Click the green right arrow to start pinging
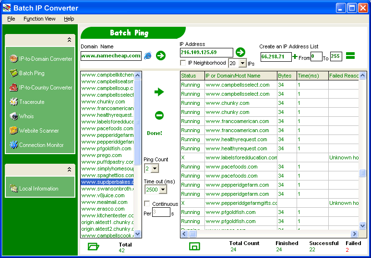Image resolution: width=371 pixels, height=258 pixels. tap(159, 92)
